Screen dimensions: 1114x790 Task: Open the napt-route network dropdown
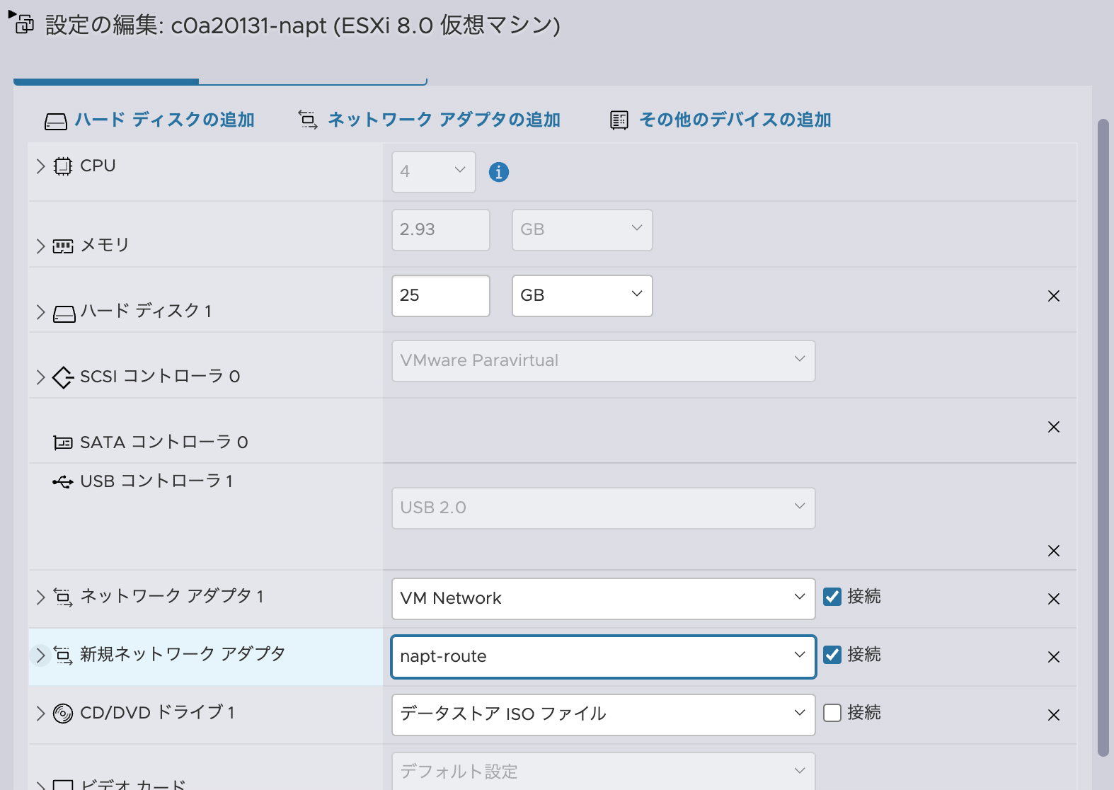coord(604,657)
